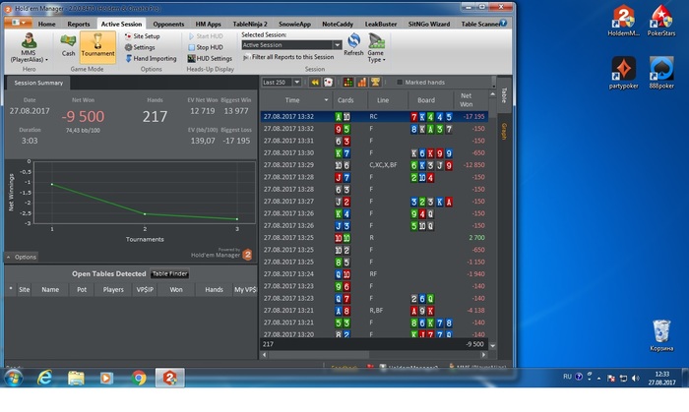The image size is (689, 412).
Task: Open the Settings gear option
Action: pyautogui.click(x=140, y=47)
